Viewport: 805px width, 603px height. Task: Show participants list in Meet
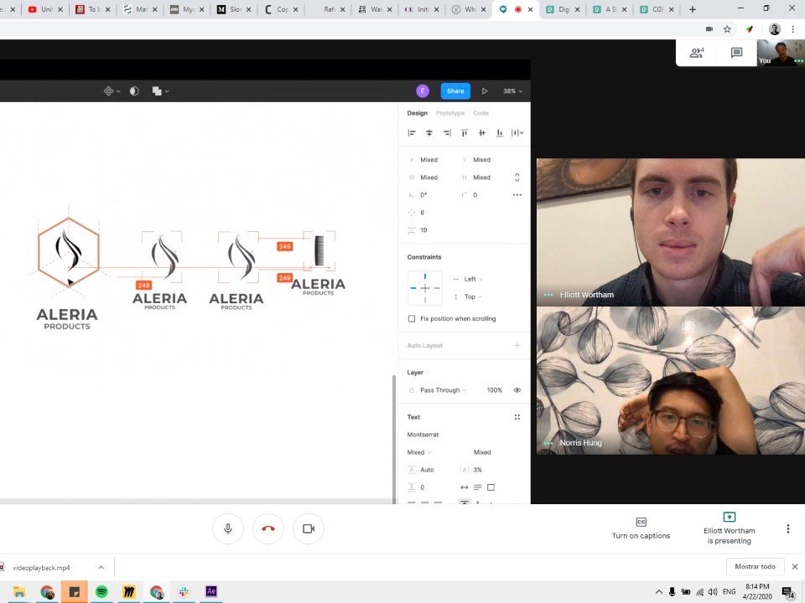[x=697, y=52]
